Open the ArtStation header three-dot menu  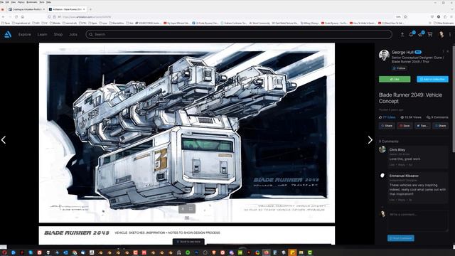[x=450, y=35]
